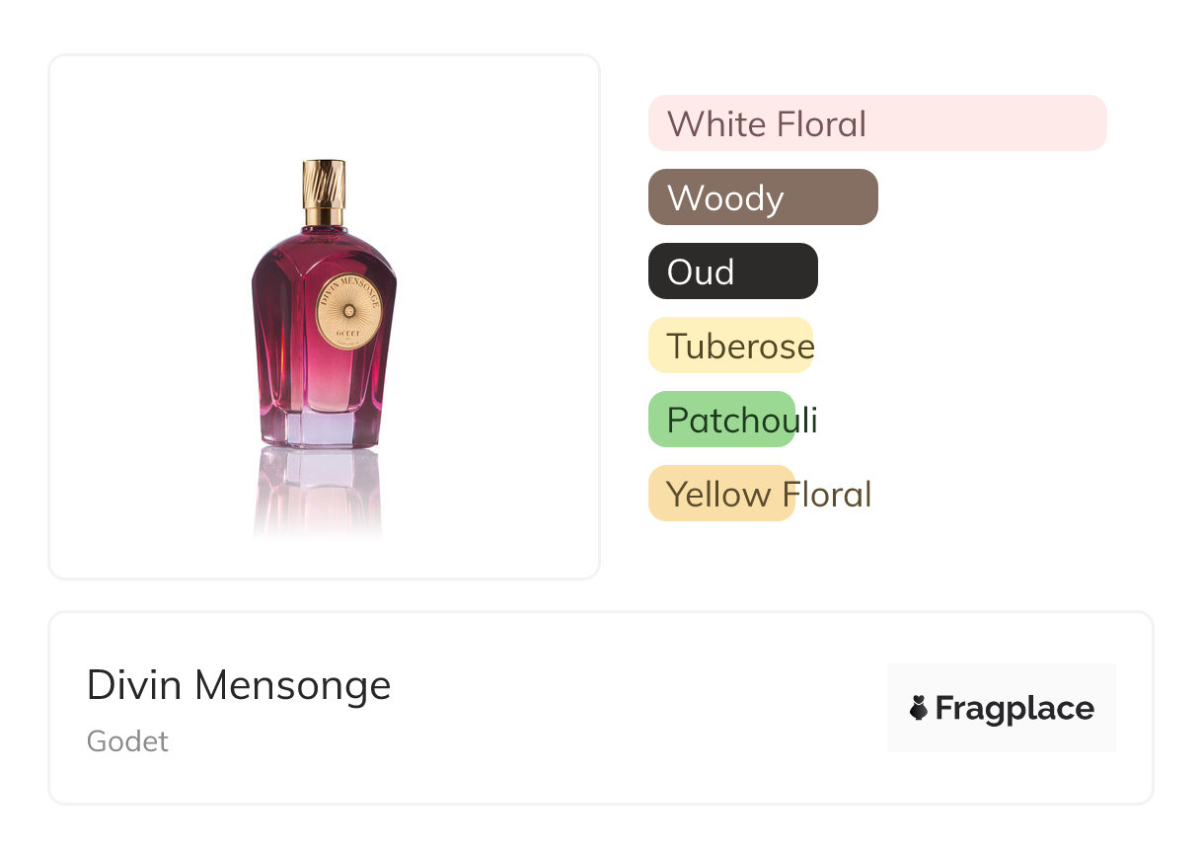
Task: Click the gold neck collar below the cap
Action: coord(324,216)
